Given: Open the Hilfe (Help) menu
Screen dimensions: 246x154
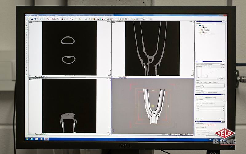Looking at the screenshot, I should tap(72, 17).
